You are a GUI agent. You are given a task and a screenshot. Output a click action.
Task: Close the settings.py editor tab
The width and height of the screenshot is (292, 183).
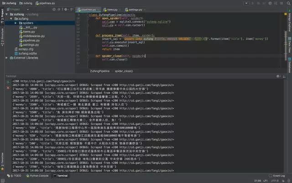coord(145,10)
